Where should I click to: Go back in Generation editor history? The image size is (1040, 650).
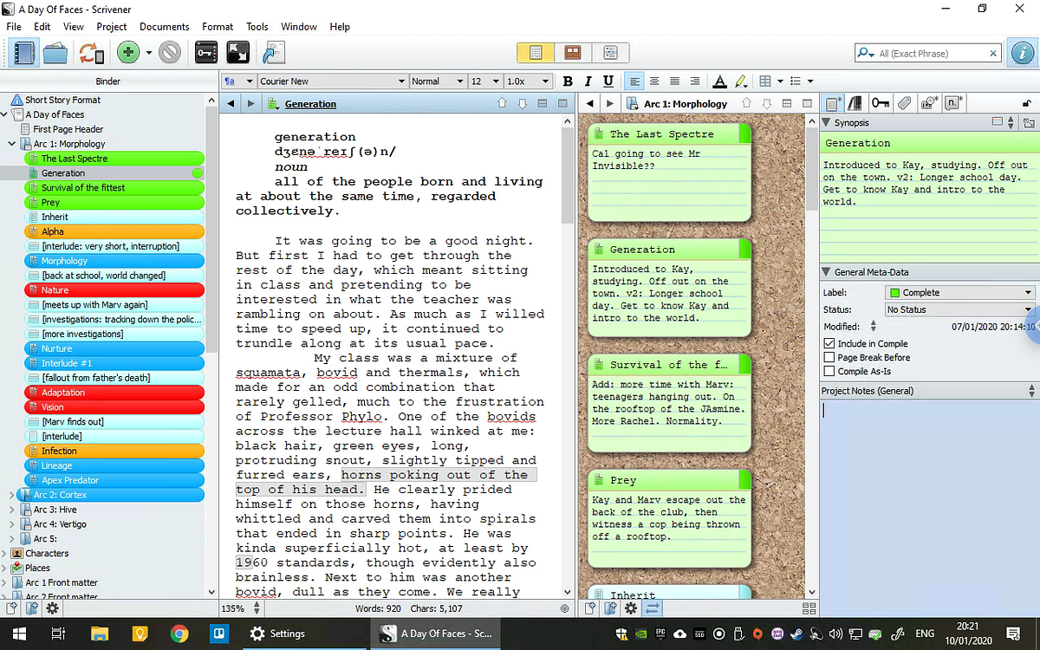231,104
